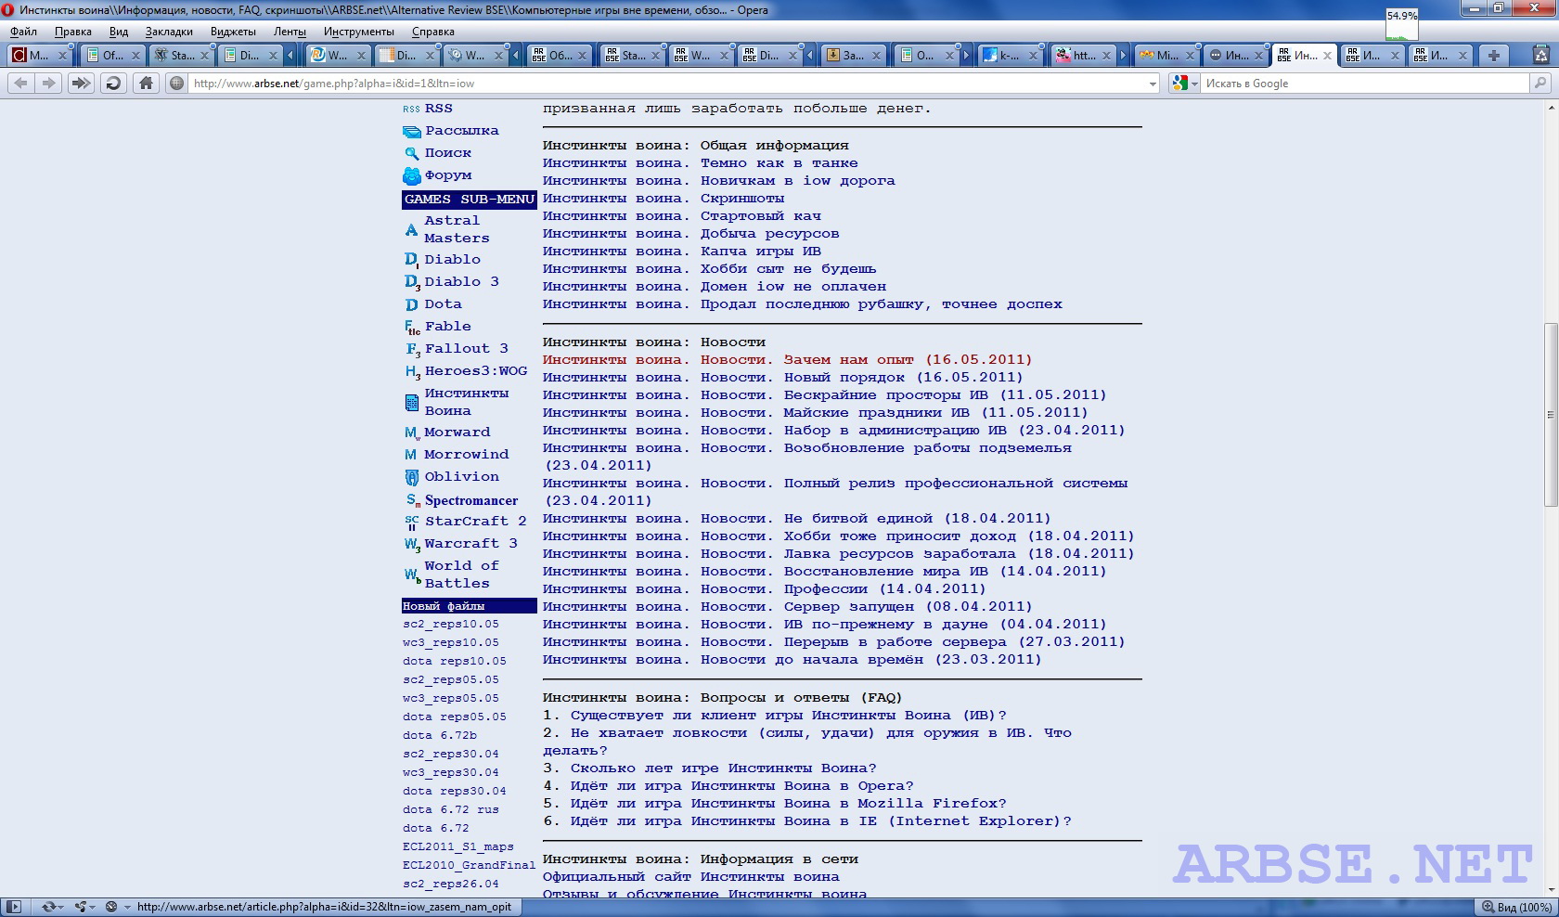Click the StarCraft 2 icon
The height and width of the screenshot is (917, 1559).
412,522
